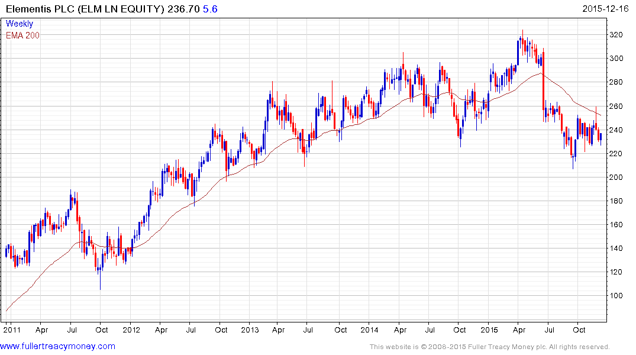This screenshot has width=636, height=355.
Task: Click the 220 price axis label
Action: 616,153
